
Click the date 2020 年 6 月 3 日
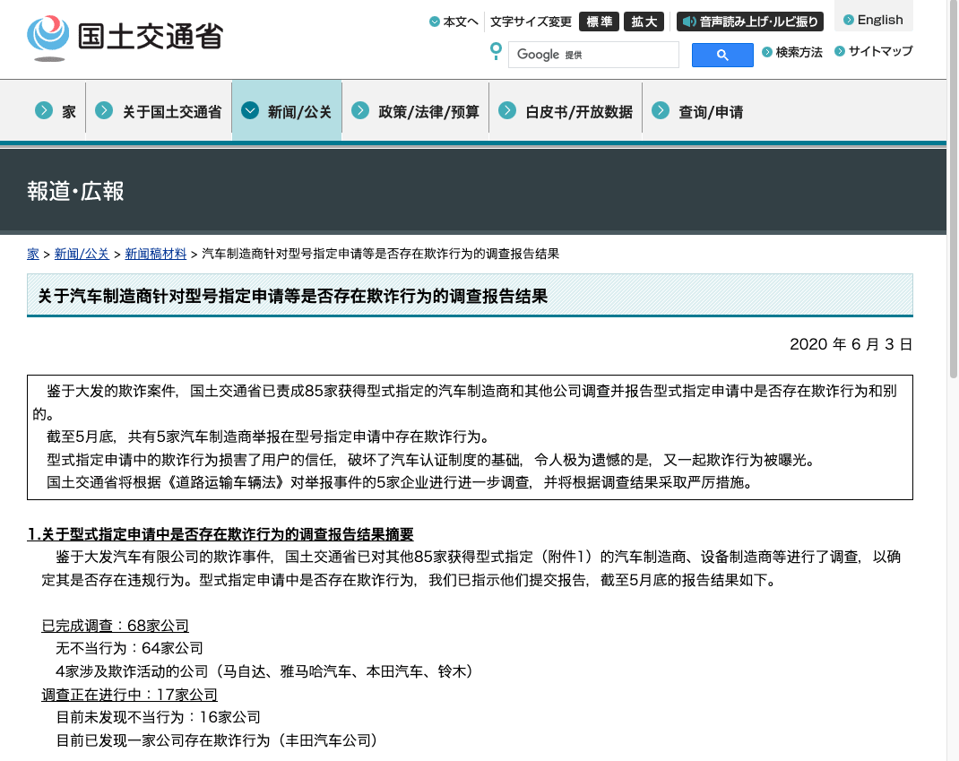(x=851, y=344)
